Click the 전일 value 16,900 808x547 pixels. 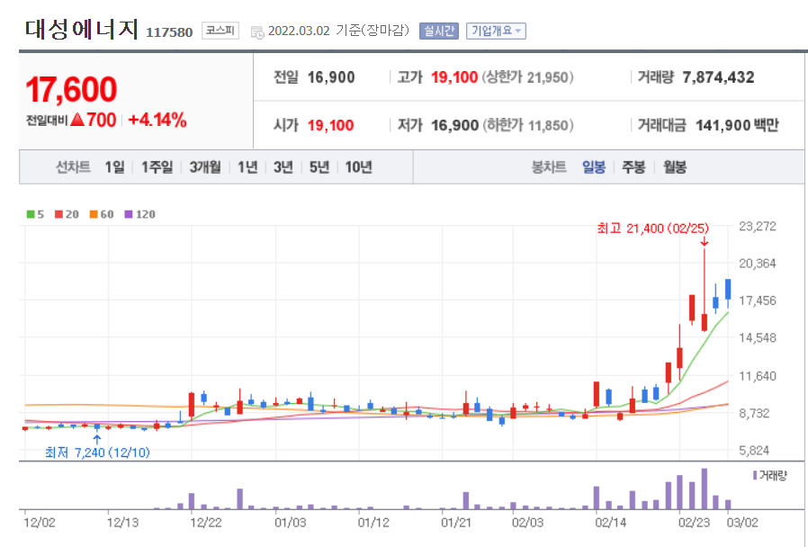coord(331,77)
